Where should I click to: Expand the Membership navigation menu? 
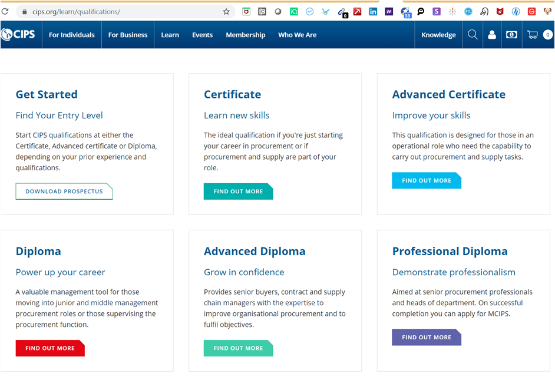[x=245, y=35]
